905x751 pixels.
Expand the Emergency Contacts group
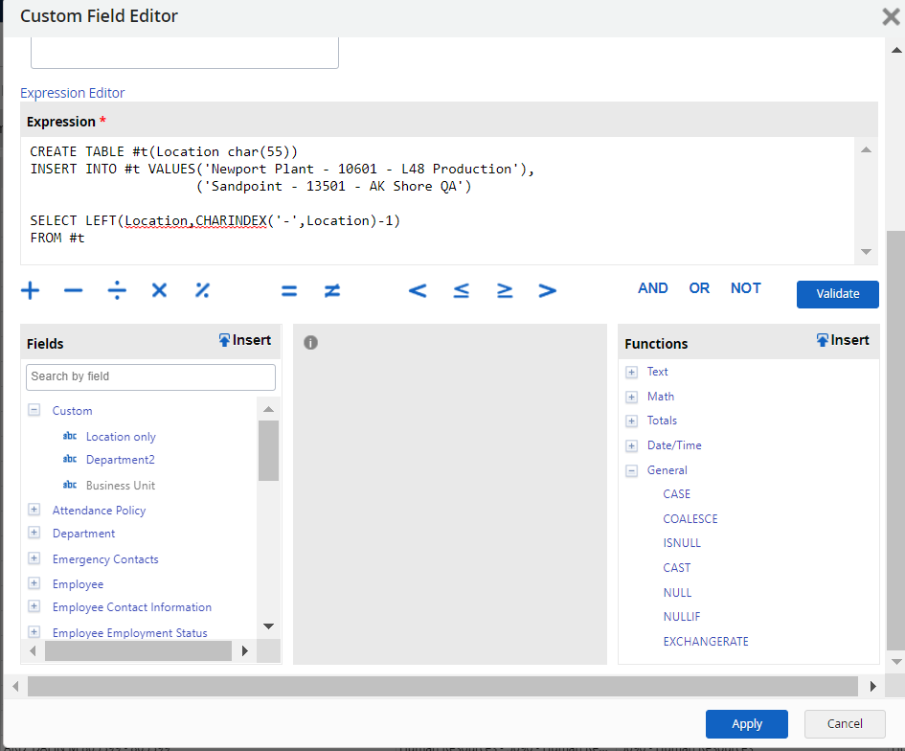(x=34, y=558)
